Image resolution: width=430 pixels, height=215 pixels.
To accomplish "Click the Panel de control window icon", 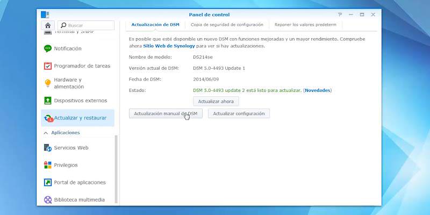I will pos(45,15).
